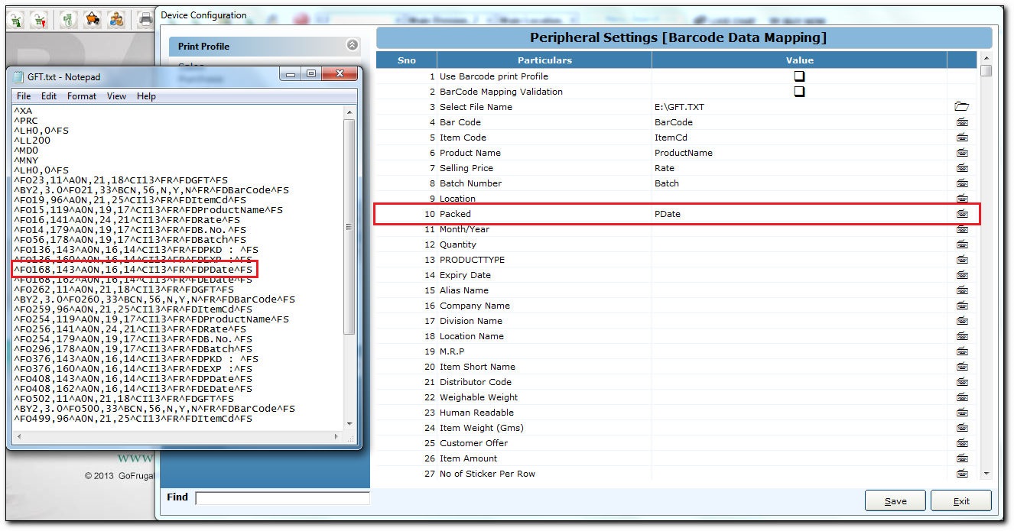This screenshot has width=1014, height=531.
Task: Click keyboard icon in Item Weight (Gms) row
Action: 962,428
